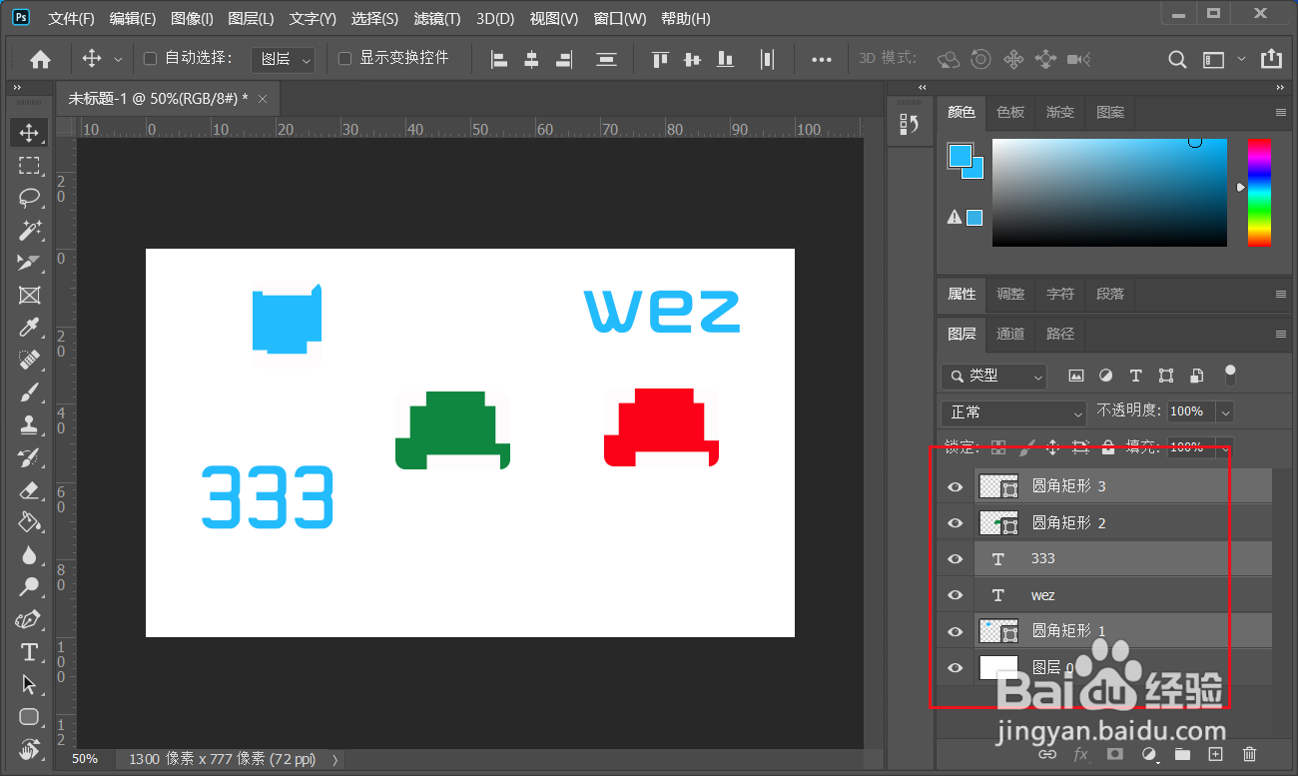Align horizontal centers in options bar
This screenshot has height=776, width=1298.
(x=532, y=59)
